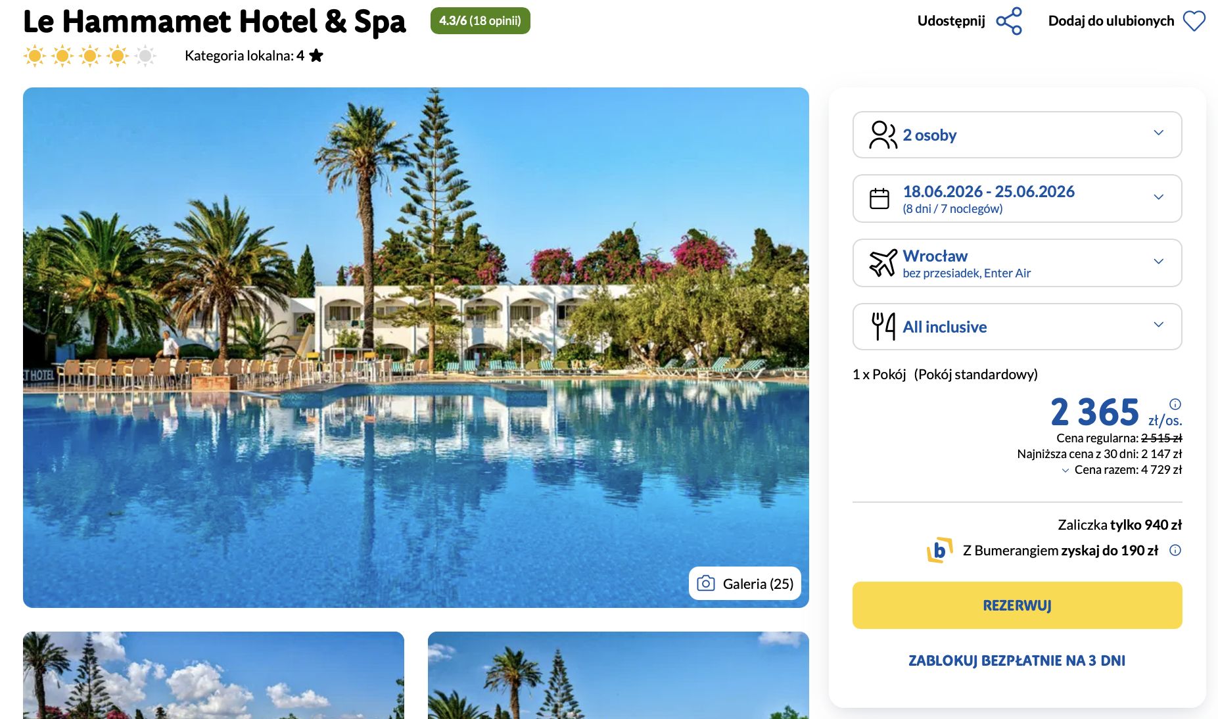
Task: Click the calendar icon in date field
Action: pos(879,198)
